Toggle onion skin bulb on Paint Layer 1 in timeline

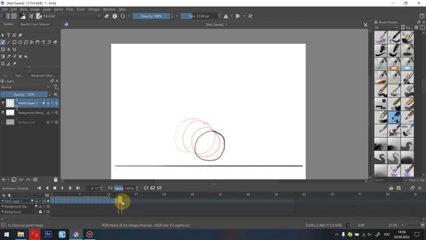pyautogui.click(x=49, y=201)
